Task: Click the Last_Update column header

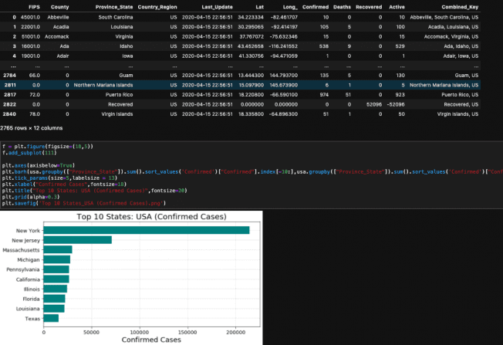Action: coord(217,7)
